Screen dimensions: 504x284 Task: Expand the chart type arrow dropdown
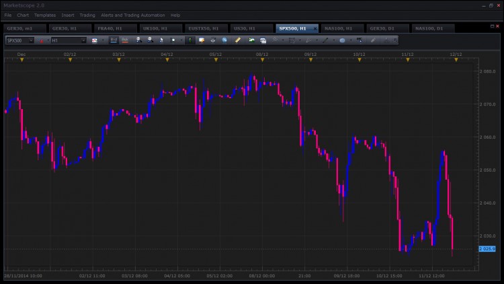tap(103, 40)
